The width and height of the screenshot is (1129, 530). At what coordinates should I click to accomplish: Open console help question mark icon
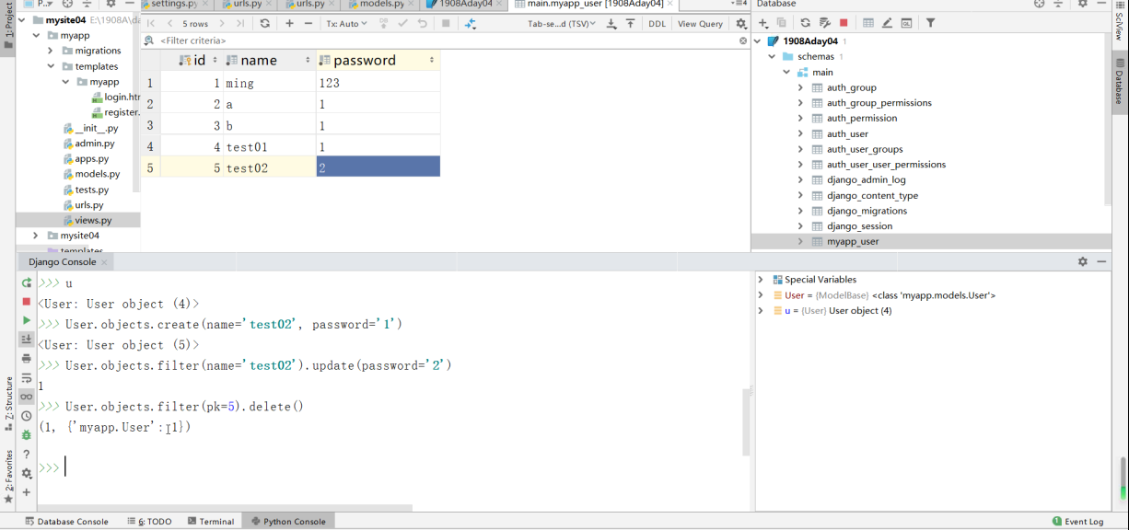(27, 455)
